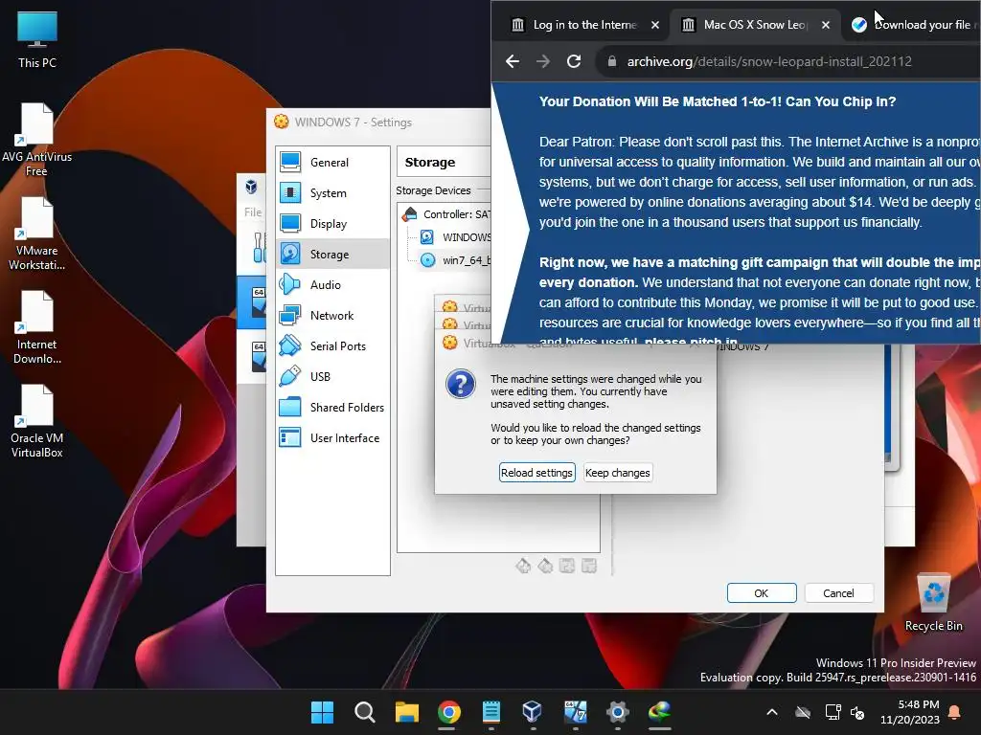Click browser back arrow
This screenshot has height=735, width=981.
[513, 61]
